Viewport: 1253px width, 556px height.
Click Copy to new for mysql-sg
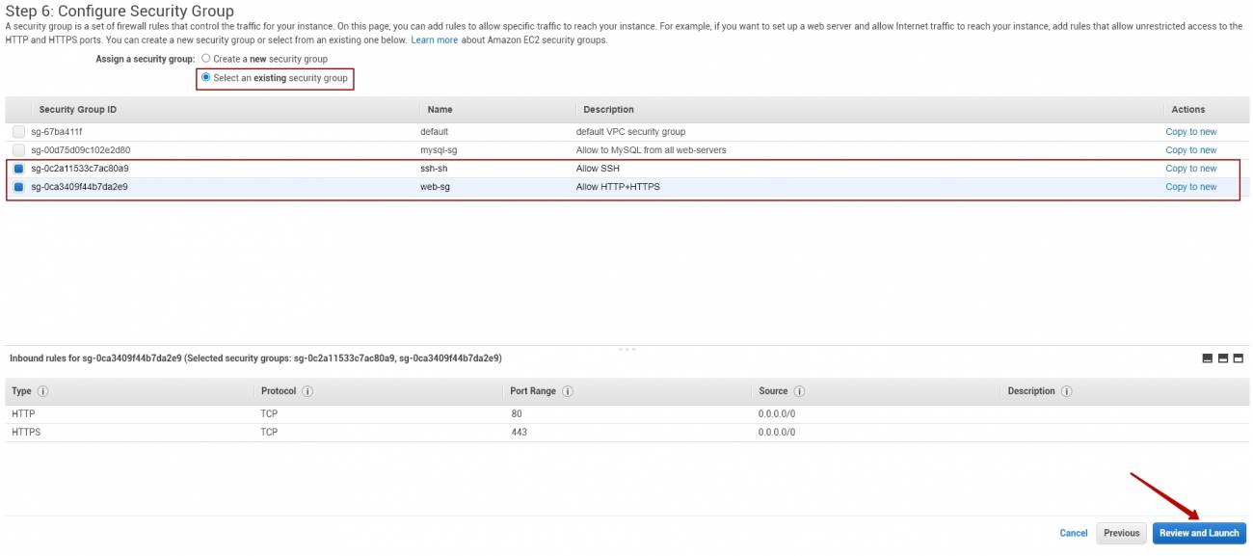point(1190,150)
